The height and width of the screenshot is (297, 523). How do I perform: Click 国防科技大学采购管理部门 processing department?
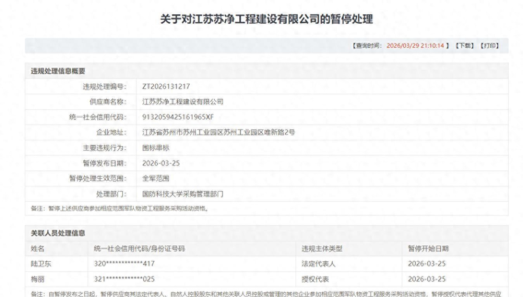(x=183, y=194)
